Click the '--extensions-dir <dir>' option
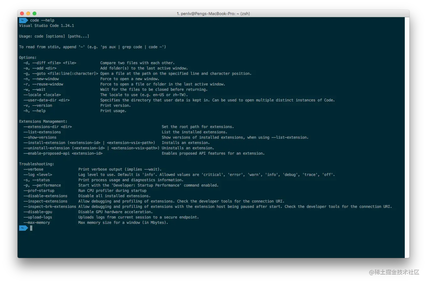427x283 pixels. tap(48, 127)
